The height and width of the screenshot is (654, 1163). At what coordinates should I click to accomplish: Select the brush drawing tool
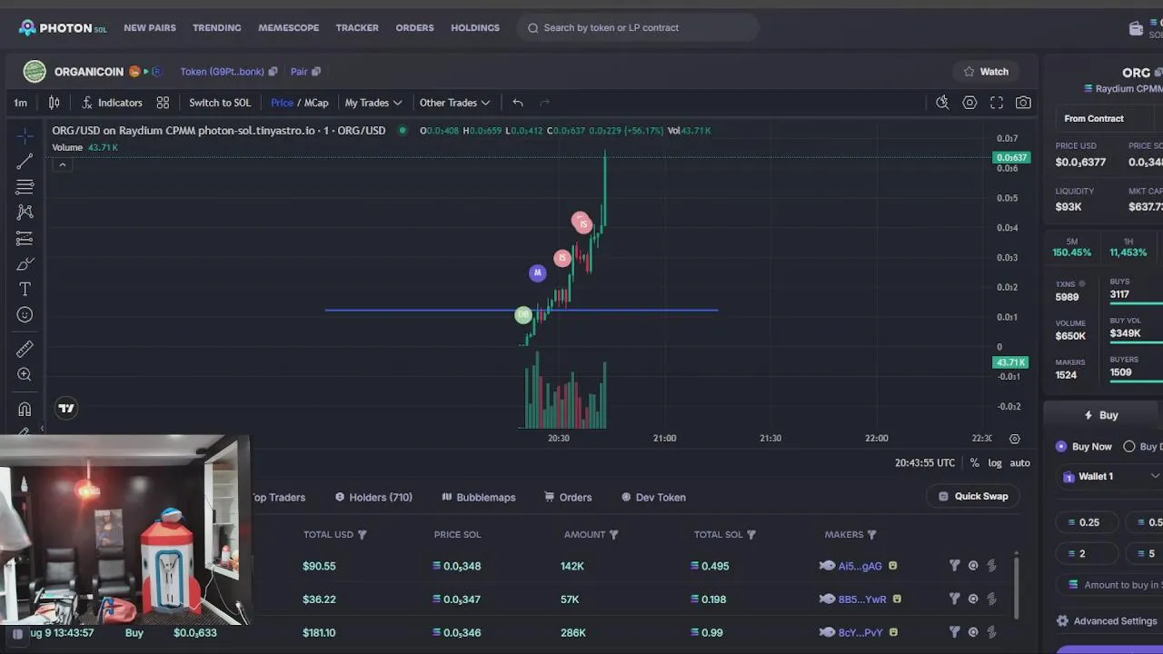click(25, 264)
